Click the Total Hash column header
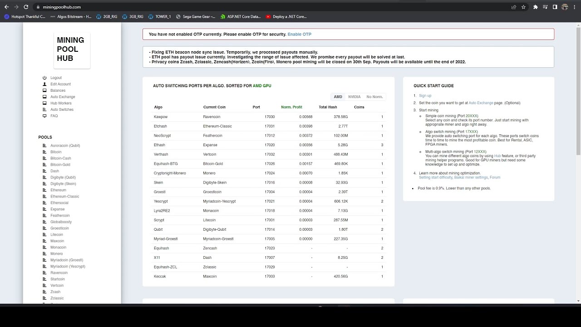Screen dimensions: 581x327 328,107
